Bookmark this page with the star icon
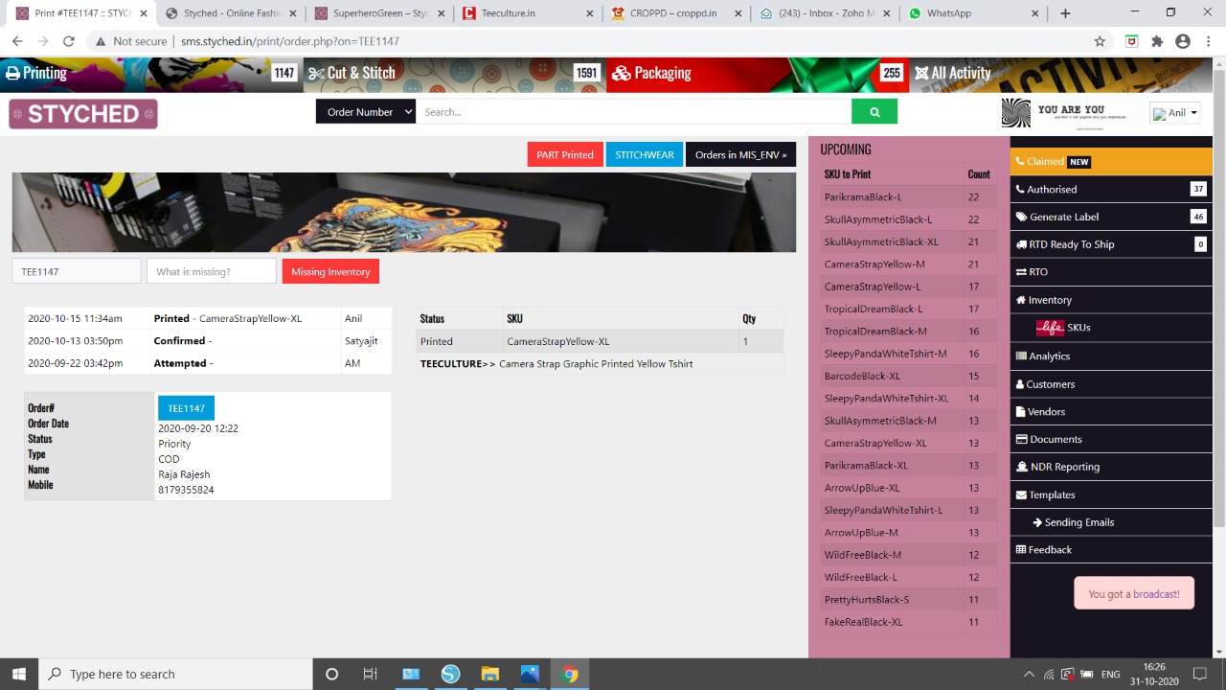This screenshot has height=690, width=1226. pyautogui.click(x=1100, y=41)
